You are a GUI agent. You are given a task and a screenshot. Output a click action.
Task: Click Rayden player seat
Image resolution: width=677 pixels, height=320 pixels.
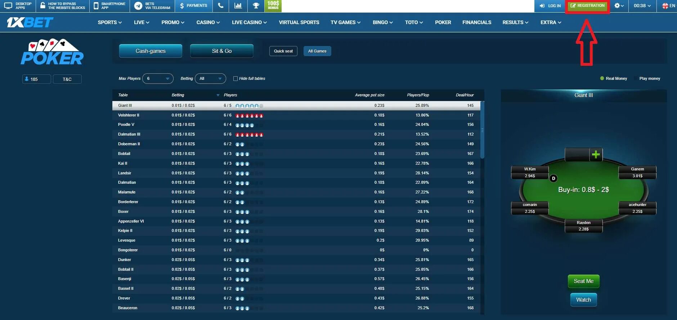coord(584,226)
